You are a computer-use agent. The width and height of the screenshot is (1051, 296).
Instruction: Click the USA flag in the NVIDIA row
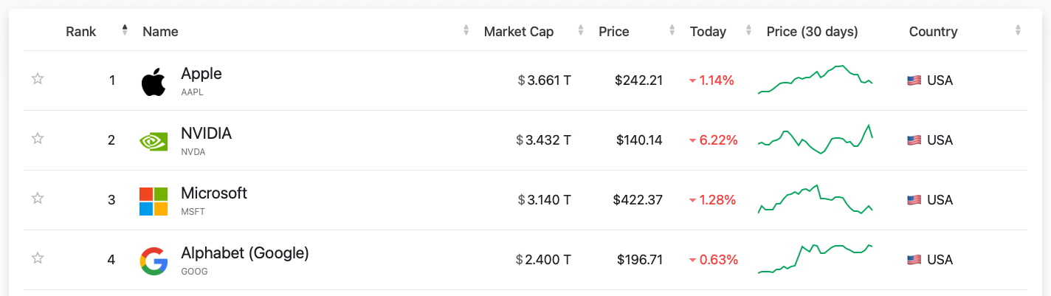click(914, 140)
